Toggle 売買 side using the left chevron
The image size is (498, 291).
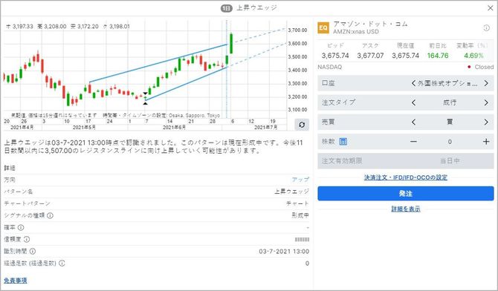[x=413, y=122]
